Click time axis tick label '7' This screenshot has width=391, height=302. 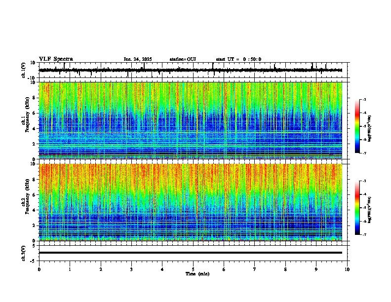pyautogui.click(x=255, y=269)
